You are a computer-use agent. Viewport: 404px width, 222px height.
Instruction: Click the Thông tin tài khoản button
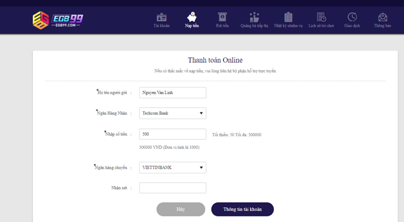click(242, 209)
